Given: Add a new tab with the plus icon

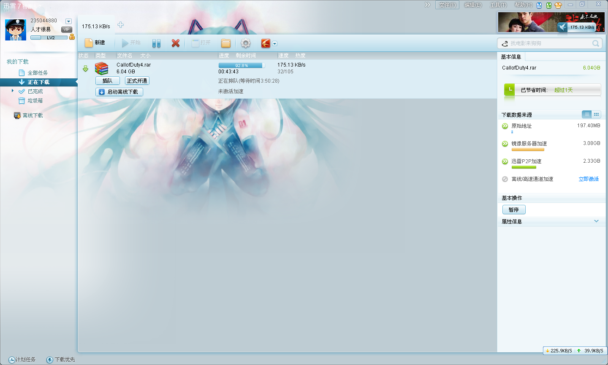Looking at the screenshot, I should (121, 25).
